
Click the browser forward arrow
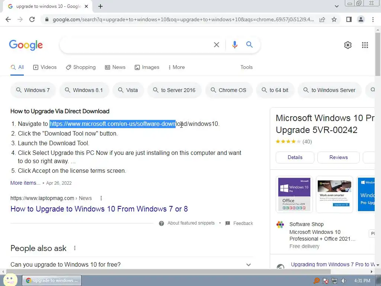tap(20, 19)
